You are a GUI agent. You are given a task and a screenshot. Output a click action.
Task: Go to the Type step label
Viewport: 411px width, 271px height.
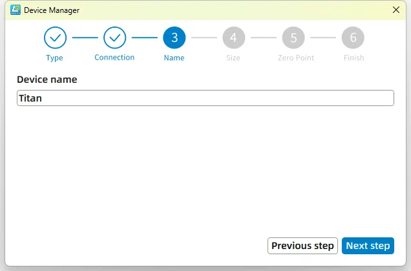click(55, 58)
